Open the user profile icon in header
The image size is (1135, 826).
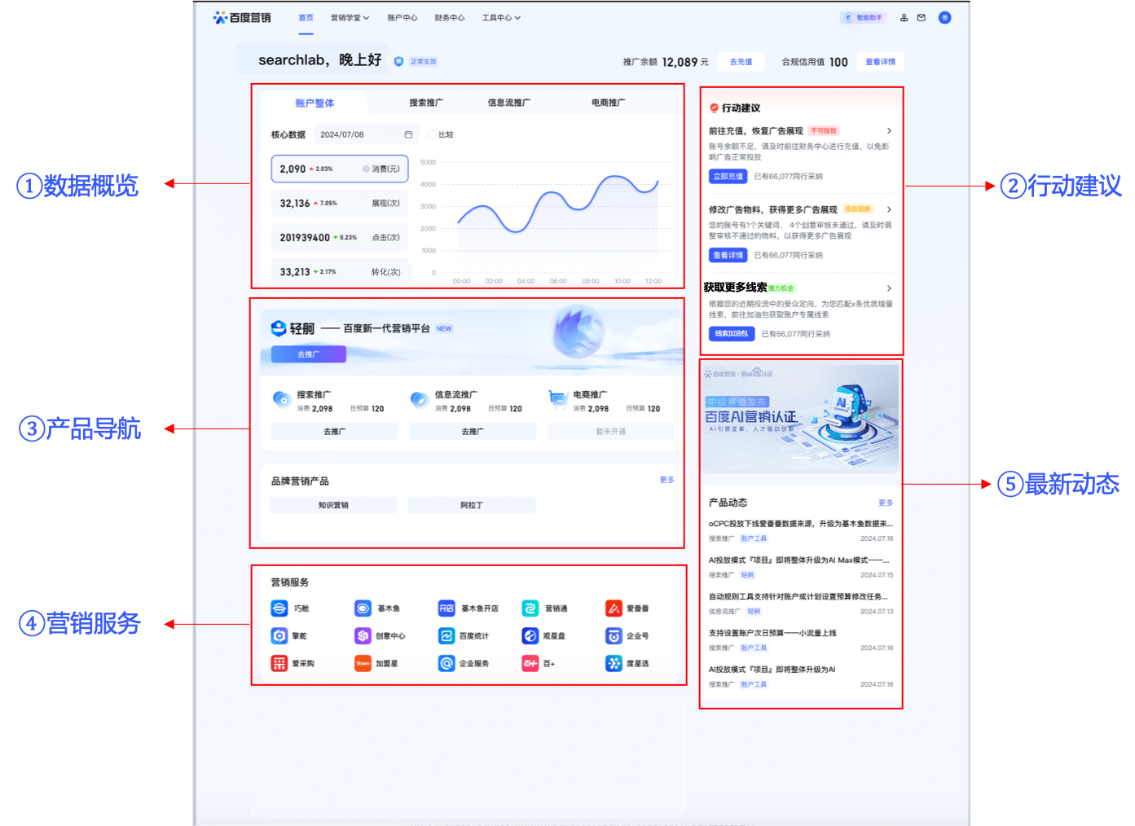[904, 17]
